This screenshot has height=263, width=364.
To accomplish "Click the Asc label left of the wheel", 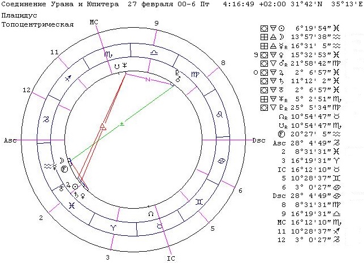I will click(x=10, y=140).
